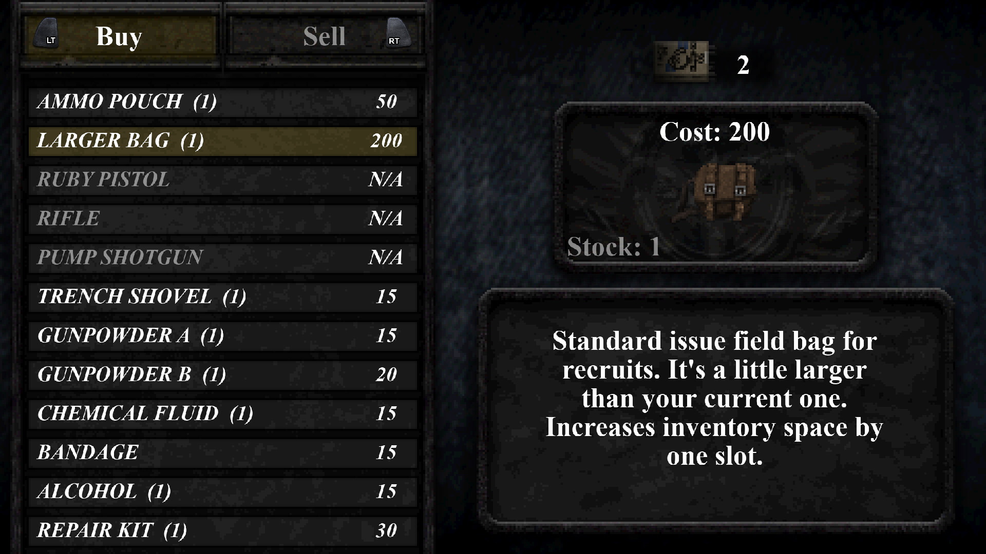Screen dimensions: 986x554
Task: Toggle the Rifle unavailable listing
Action: 221,218
